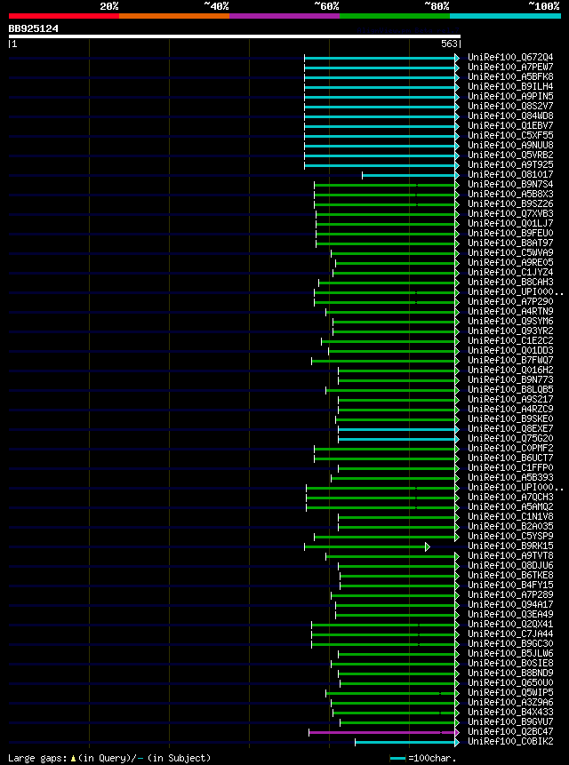Select the UniRef100_C0BIK2 label
The image size is (569, 765).
tap(510, 741)
